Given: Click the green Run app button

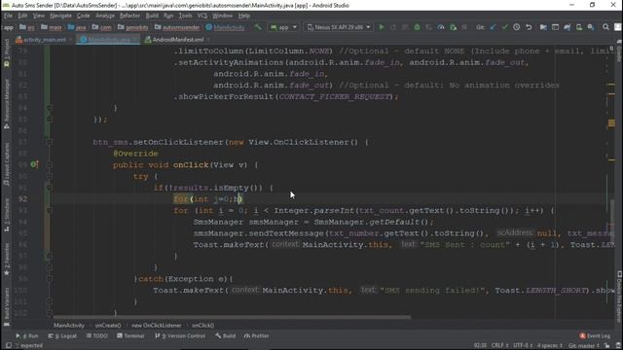Looking at the screenshot, I should click(x=382, y=27).
